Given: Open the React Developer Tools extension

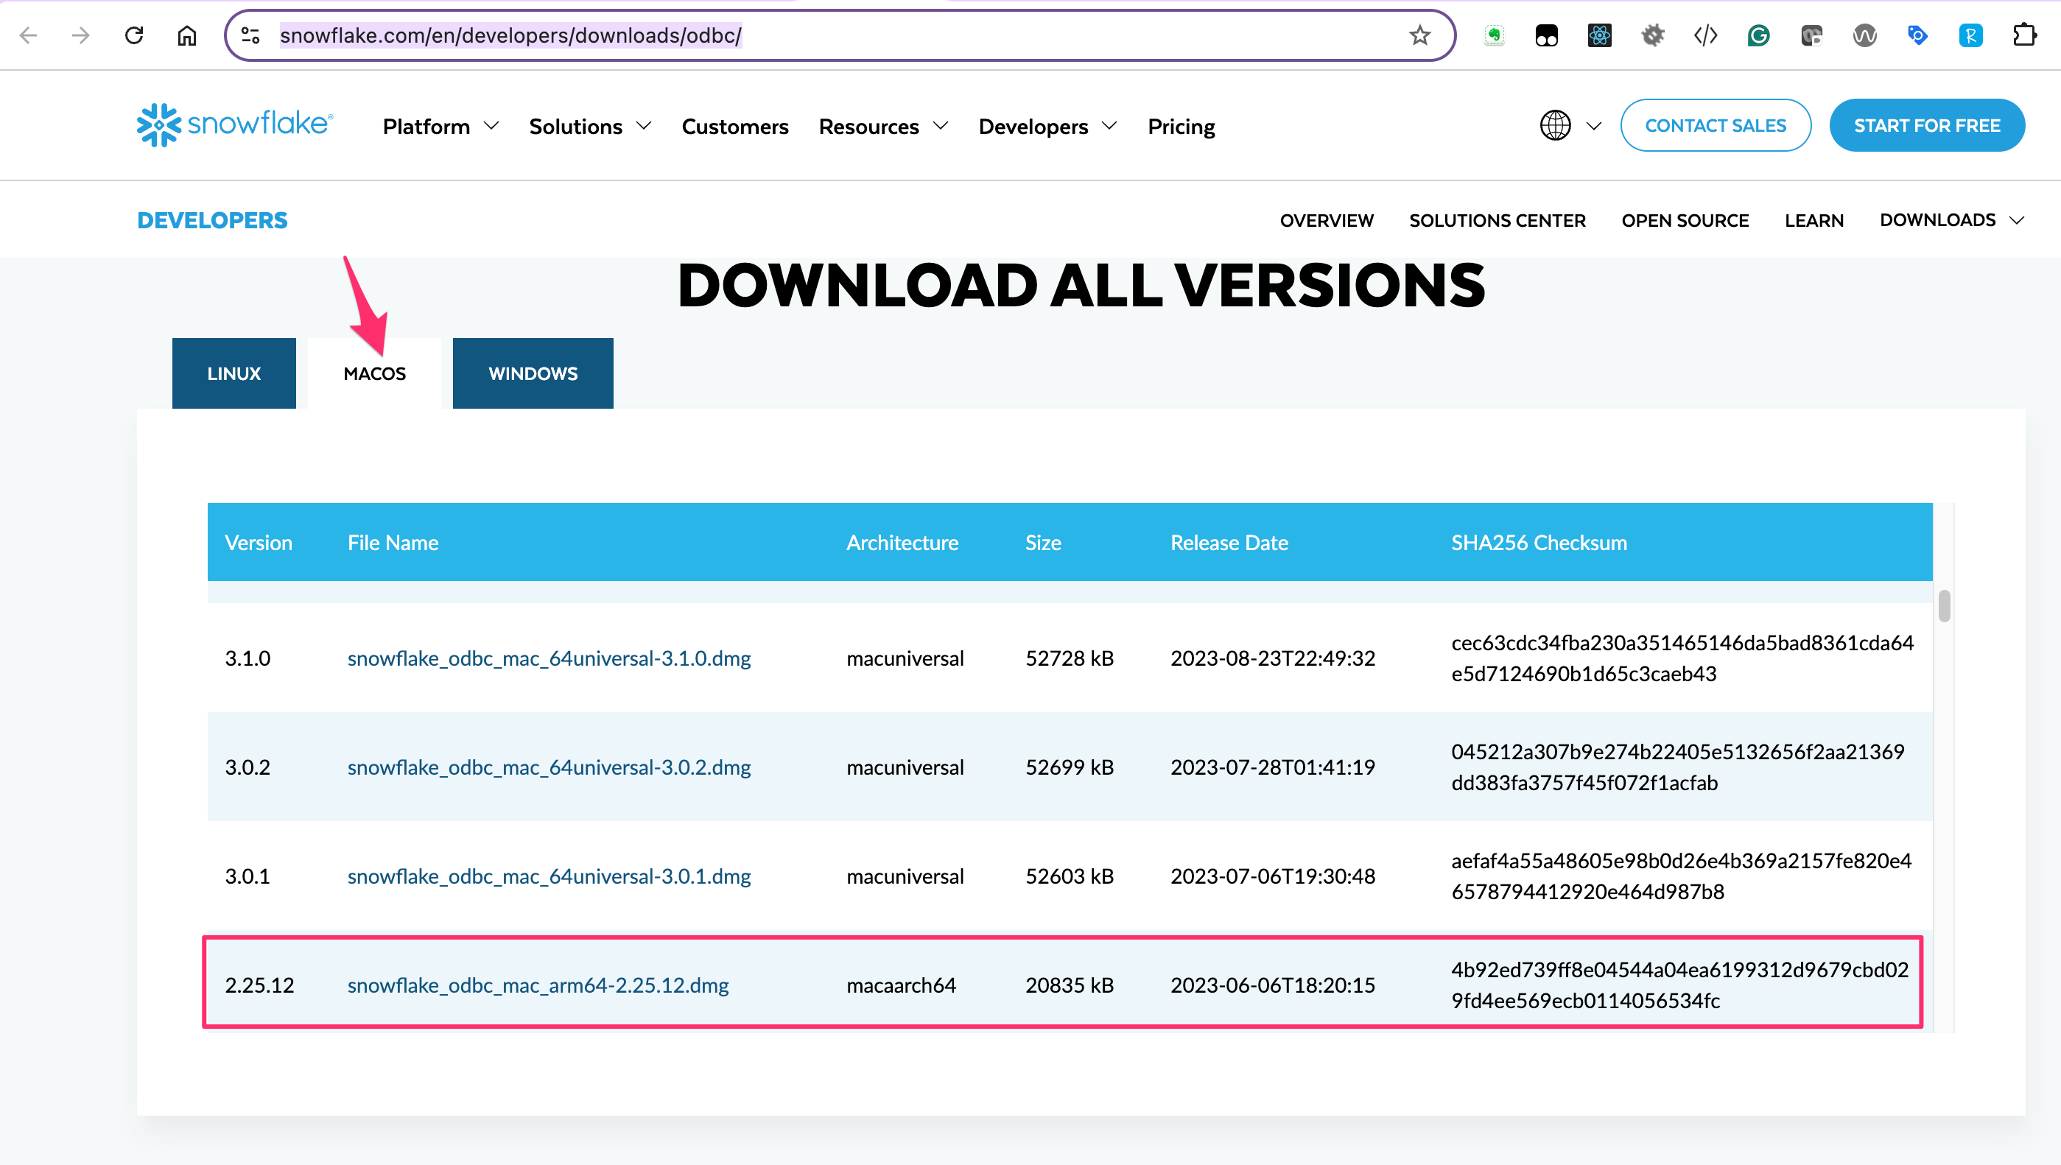Looking at the screenshot, I should [1599, 35].
